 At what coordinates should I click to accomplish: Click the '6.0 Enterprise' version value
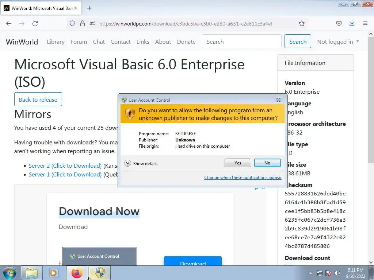pos(302,92)
